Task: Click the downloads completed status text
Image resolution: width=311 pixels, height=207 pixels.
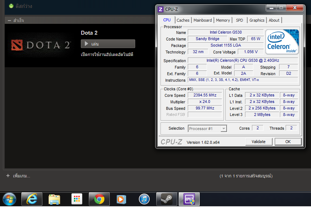Action: pyautogui.click(x=246, y=176)
